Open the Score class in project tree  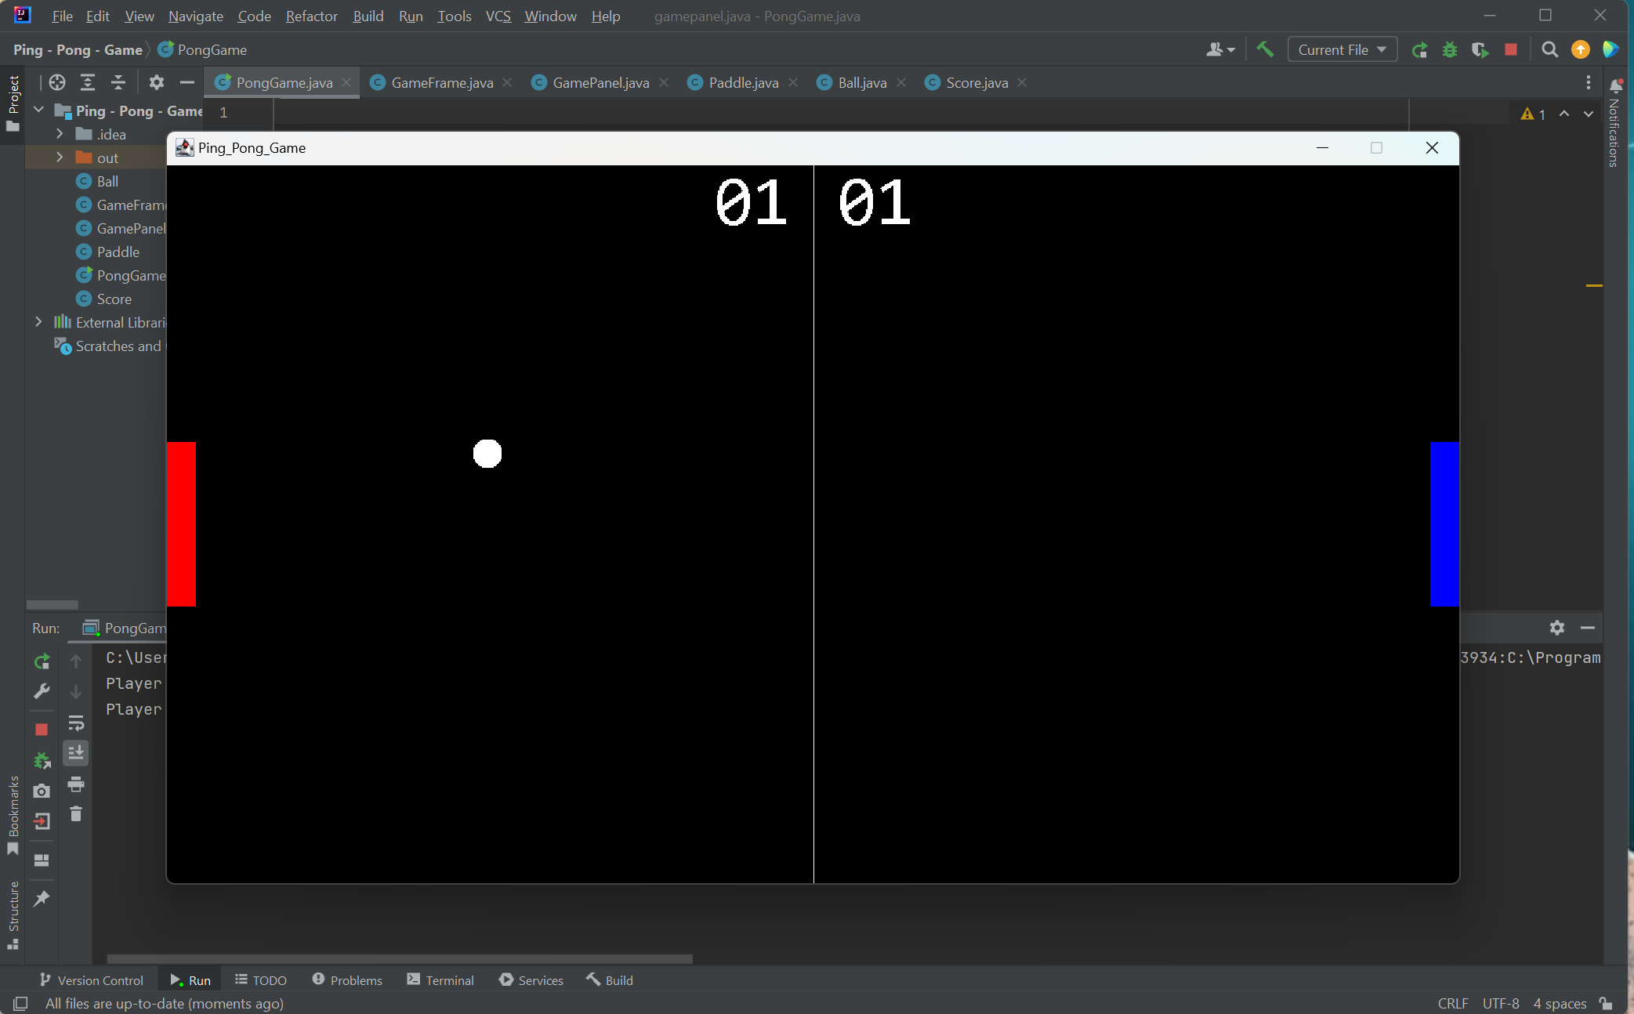tap(114, 299)
